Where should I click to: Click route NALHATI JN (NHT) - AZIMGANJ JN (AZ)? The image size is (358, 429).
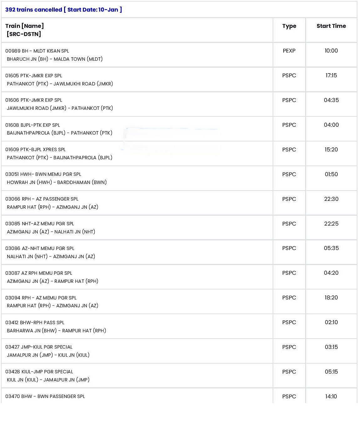tap(51, 257)
